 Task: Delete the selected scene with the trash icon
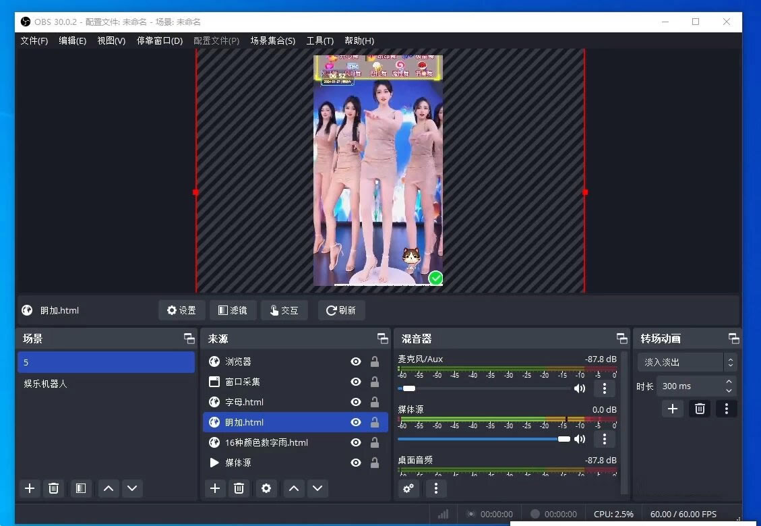pos(53,488)
